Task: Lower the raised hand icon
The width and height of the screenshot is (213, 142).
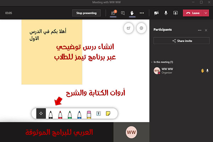Action: (132, 13)
